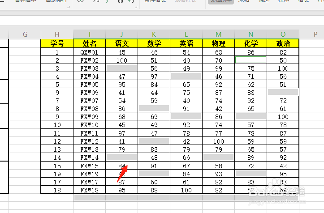Select the name cell FXW03
Image resolution: width=324 pixels, height=213 pixels.
click(x=90, y=68)
